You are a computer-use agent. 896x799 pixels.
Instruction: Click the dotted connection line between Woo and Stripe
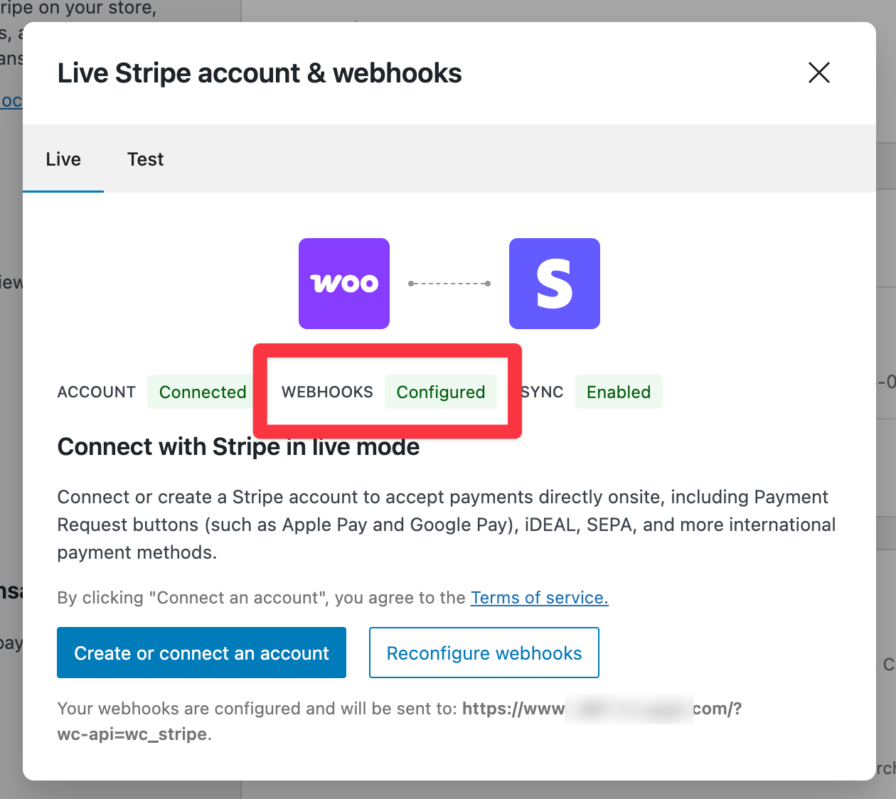449,283
